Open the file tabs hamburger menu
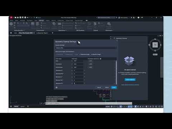This screenshot has height=129, width=172. pyautogui.click(x=11, y=33)
